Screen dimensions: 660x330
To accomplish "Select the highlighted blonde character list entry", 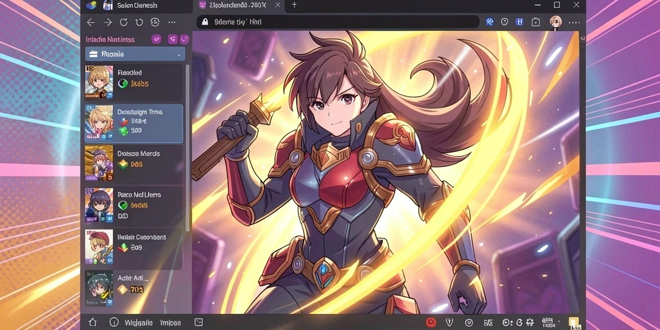I will pos(134,124).
